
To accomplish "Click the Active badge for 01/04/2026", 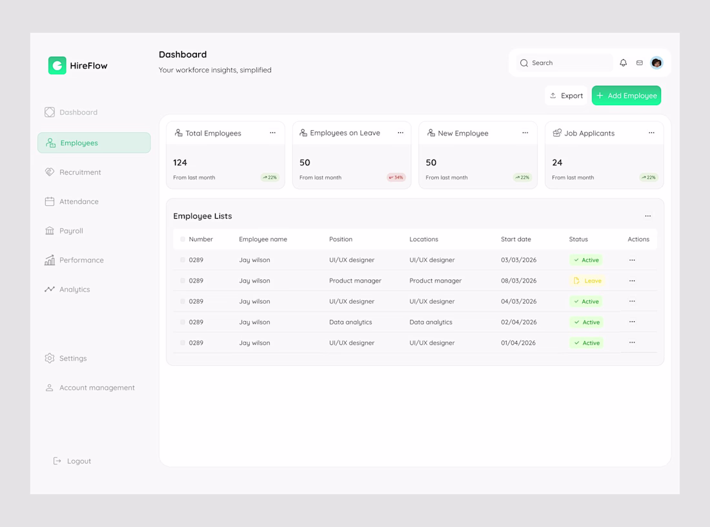I will click(586, 343).
